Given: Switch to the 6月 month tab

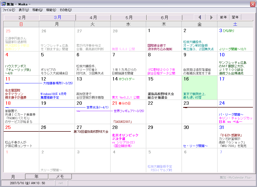Looking at the screenshot, I should 165,18.
